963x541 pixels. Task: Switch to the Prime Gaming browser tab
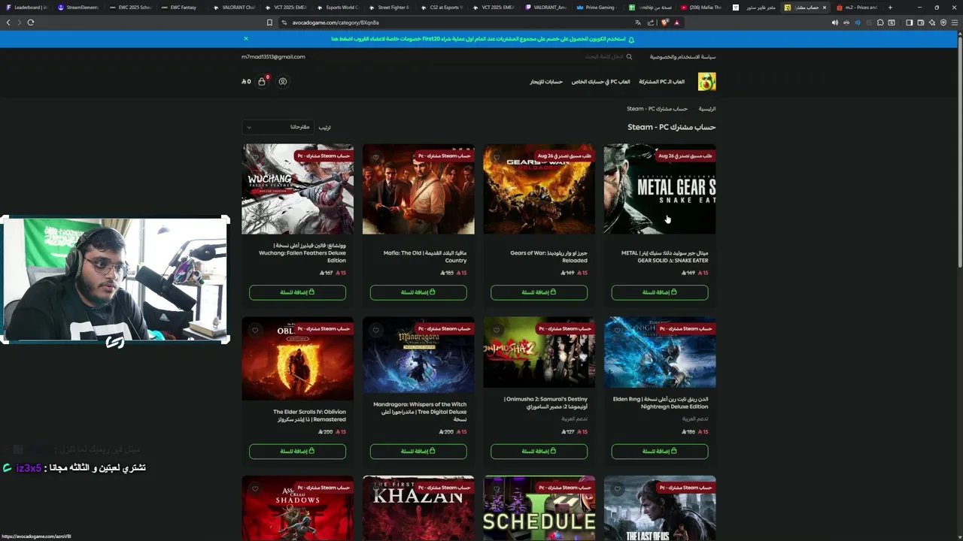click(x=595, y=8)
